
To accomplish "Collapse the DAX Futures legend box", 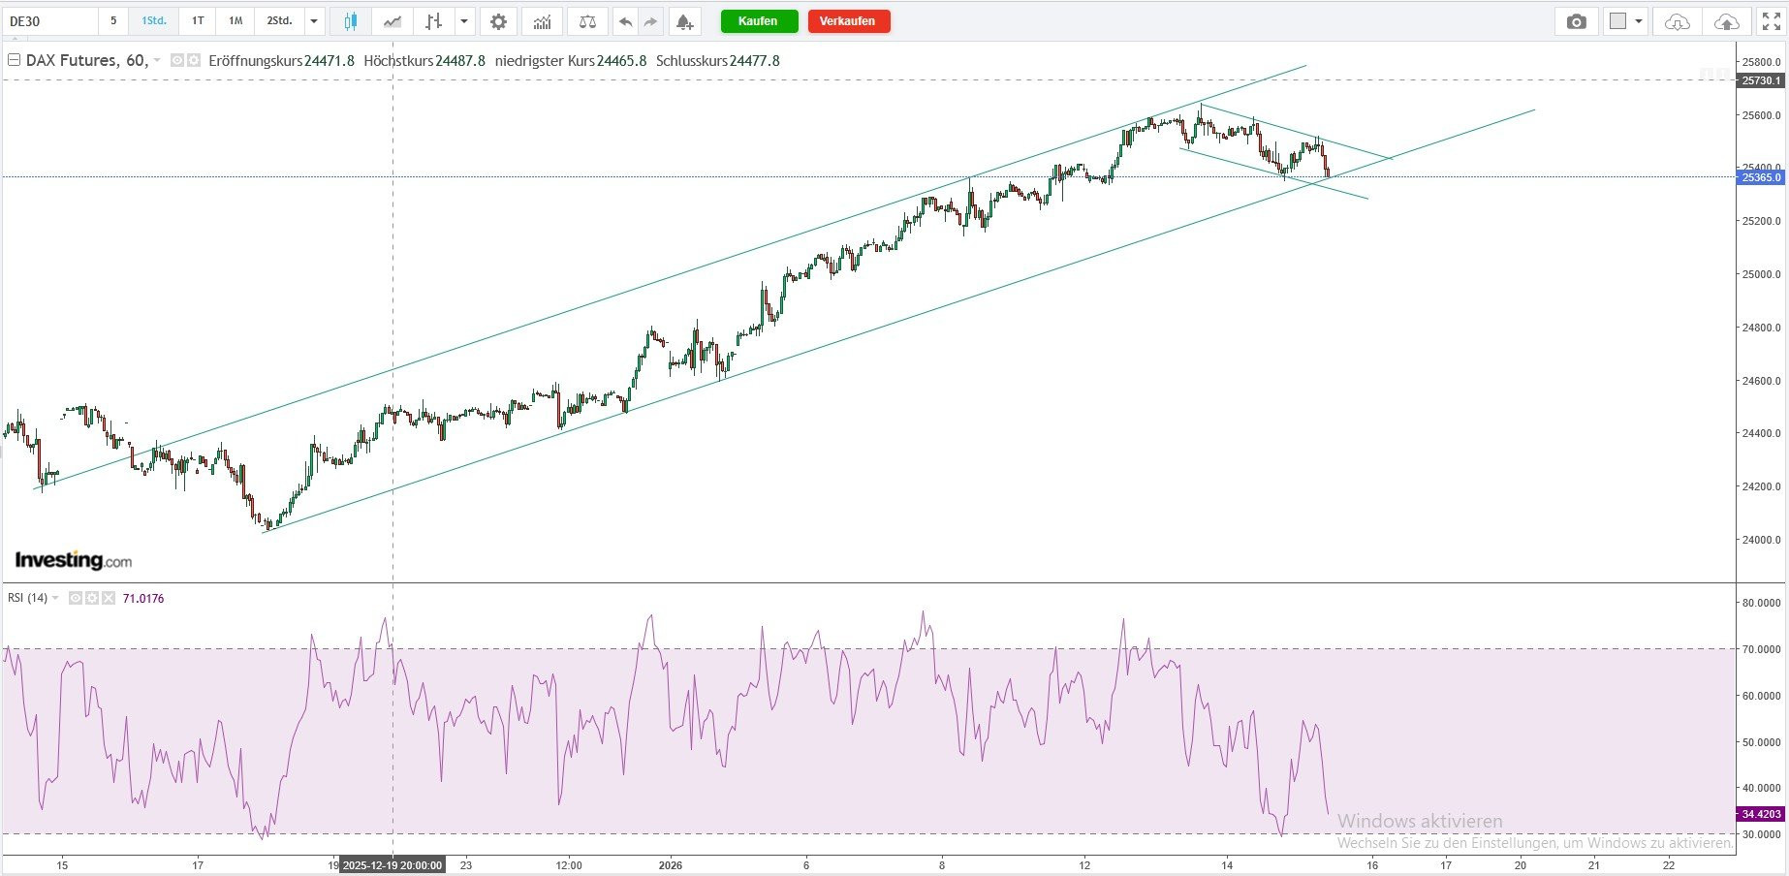I will pyautogui.click(x=14, y=60).
